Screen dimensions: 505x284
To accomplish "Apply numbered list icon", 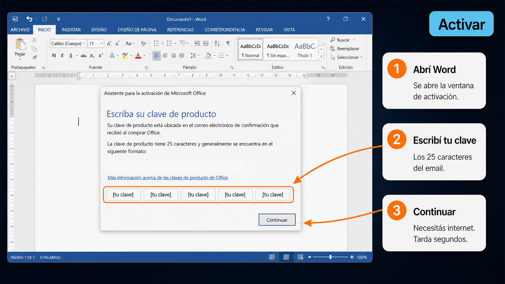I will click(169, 43).
